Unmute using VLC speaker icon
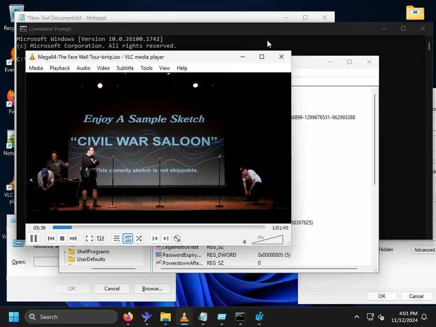436x327 pixels. click(x=245, y=242)
